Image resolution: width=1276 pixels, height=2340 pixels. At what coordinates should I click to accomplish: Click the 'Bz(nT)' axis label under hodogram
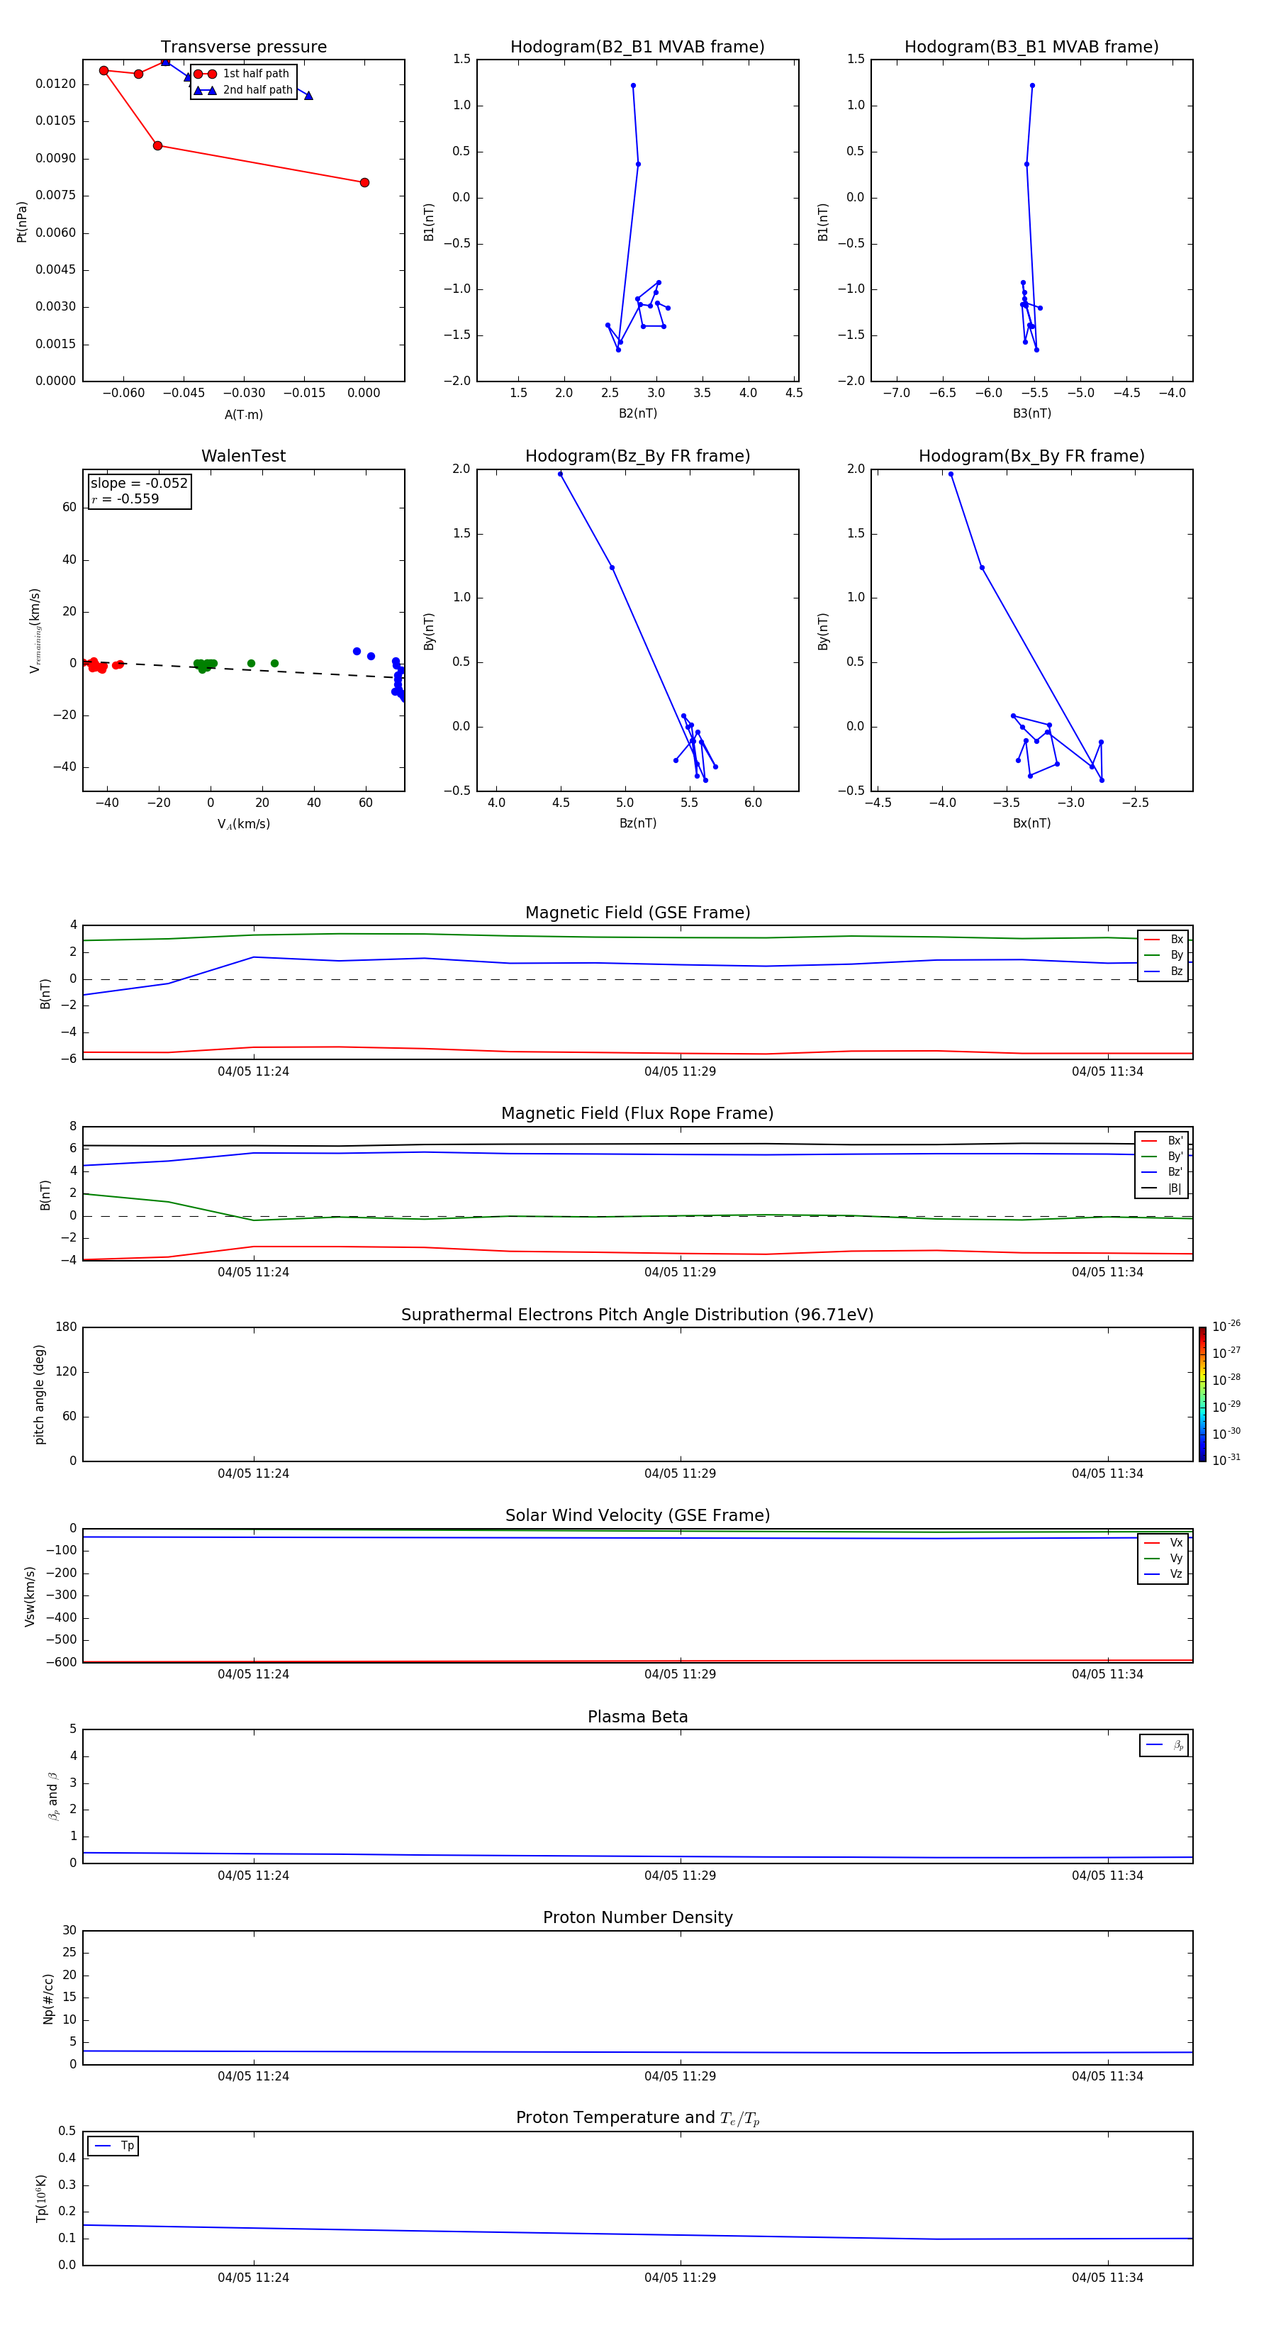(x=637, y=823)
